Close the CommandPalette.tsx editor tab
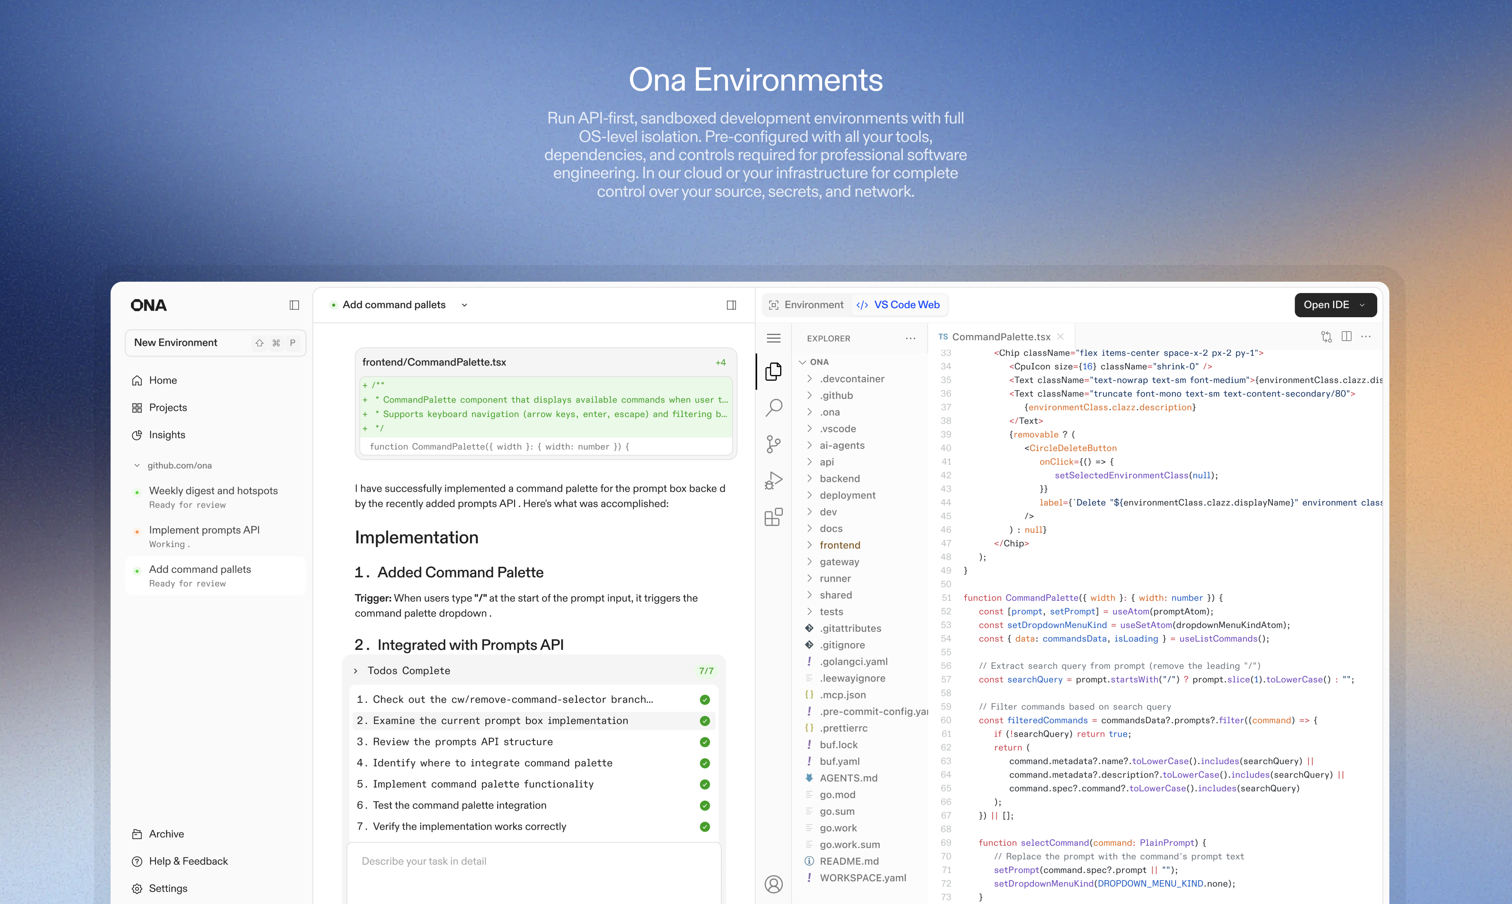 (x=1060, y=337)
